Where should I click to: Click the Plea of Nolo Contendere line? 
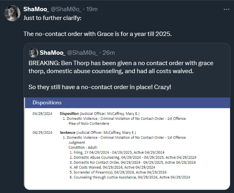[x=89, y=123]
